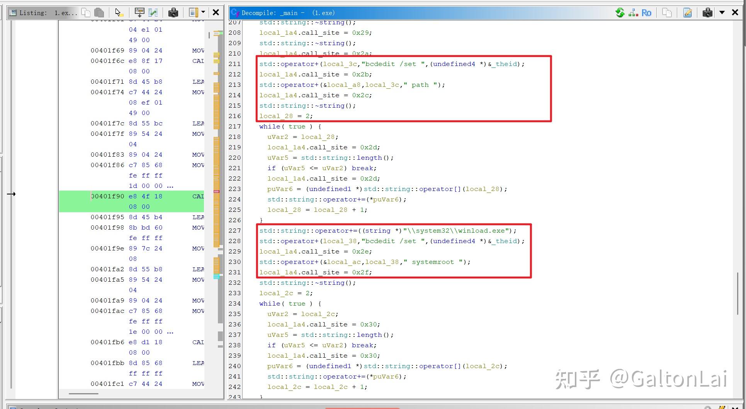Click the winload.exe string on line 227
The height and width of the screenshot is (409, 746).
point(456,230)
